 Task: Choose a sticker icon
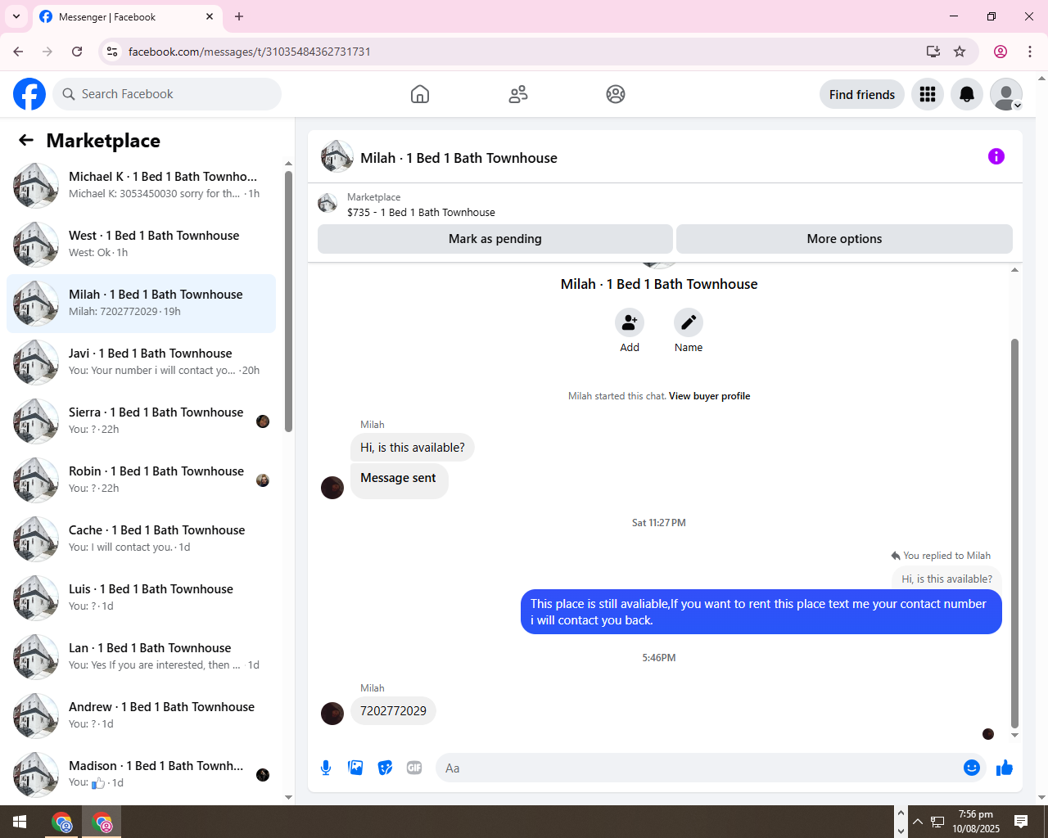point(385,768)
